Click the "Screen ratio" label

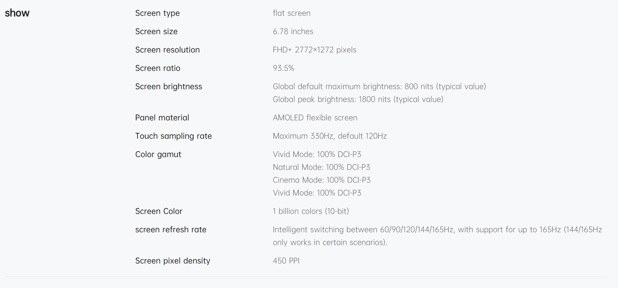coord(158,68)
